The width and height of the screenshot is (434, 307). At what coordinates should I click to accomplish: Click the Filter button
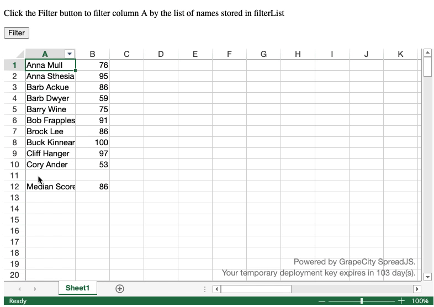[x=17, y=33]
